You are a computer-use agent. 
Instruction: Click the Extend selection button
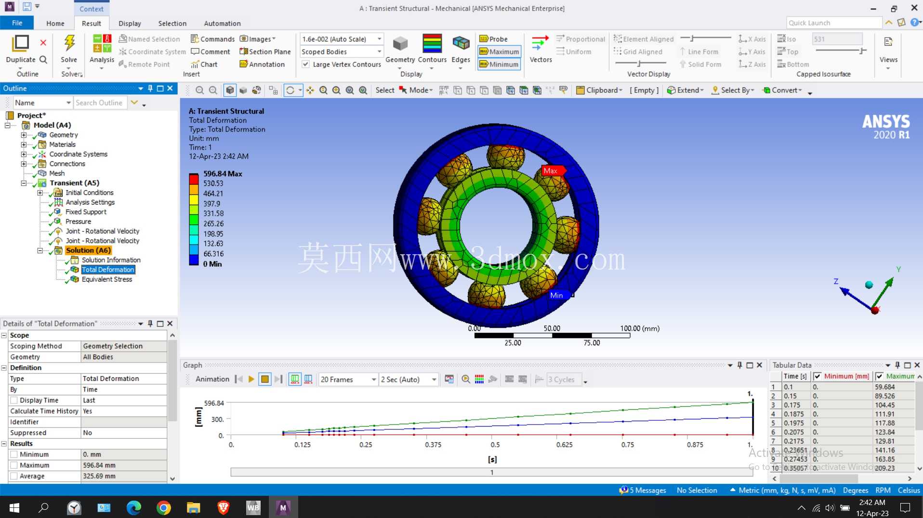pyautogui.click(x=685, y=90)
